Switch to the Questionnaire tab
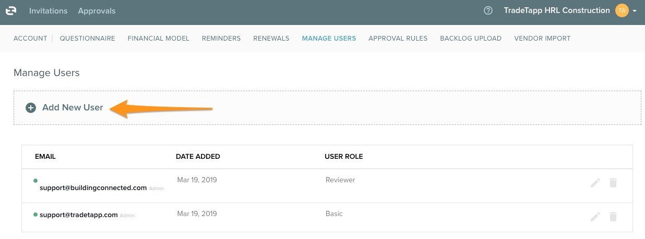Image resolution: width=645 pixels, height=239 pixels. coord(87,38)
